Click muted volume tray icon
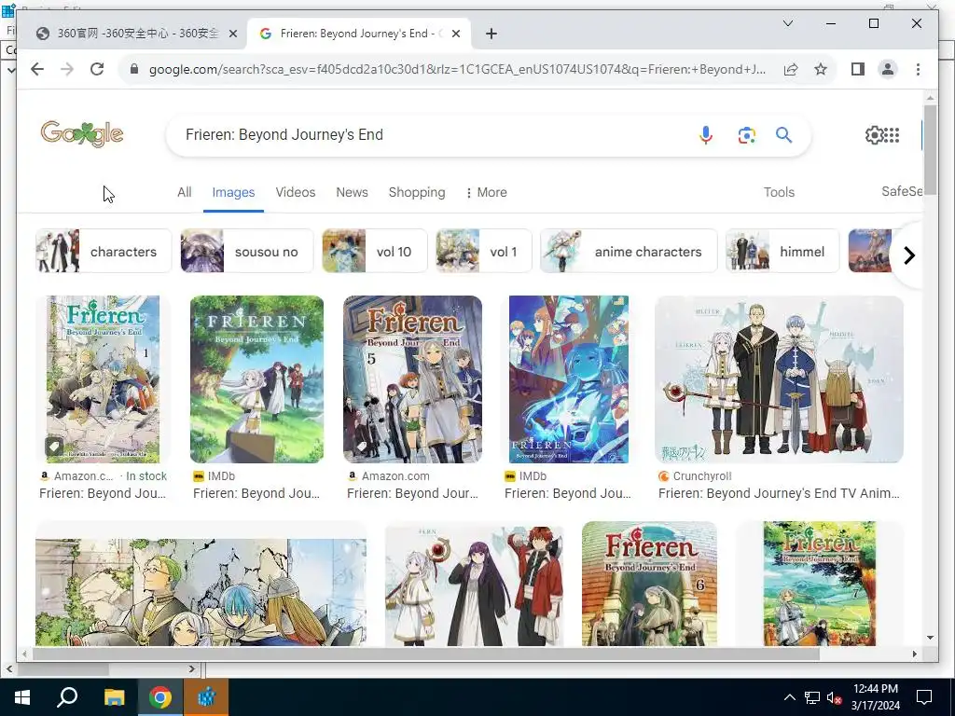955x716 pixels. [x=834, y=697]
